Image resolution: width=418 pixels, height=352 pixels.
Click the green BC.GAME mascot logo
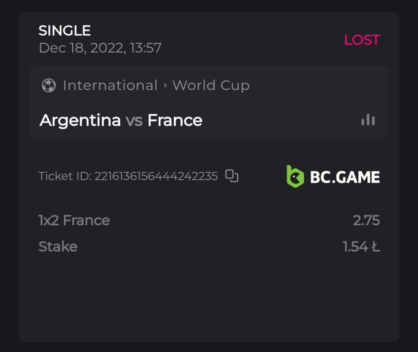click(x=295, y=176)
